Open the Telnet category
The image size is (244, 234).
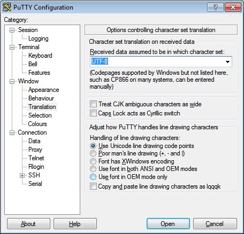[36, 158]
